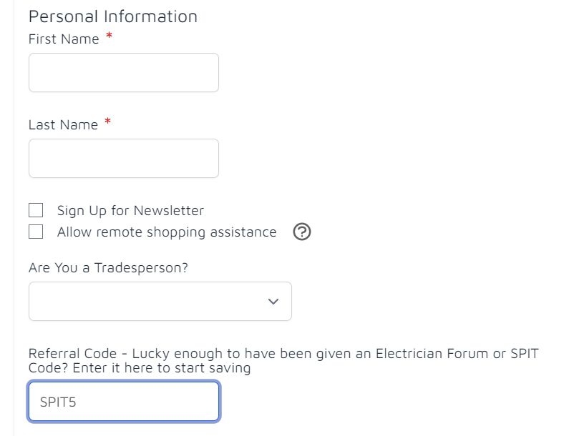Expand the Are You a Tradesperson dropdown

(x=160, y=301)
